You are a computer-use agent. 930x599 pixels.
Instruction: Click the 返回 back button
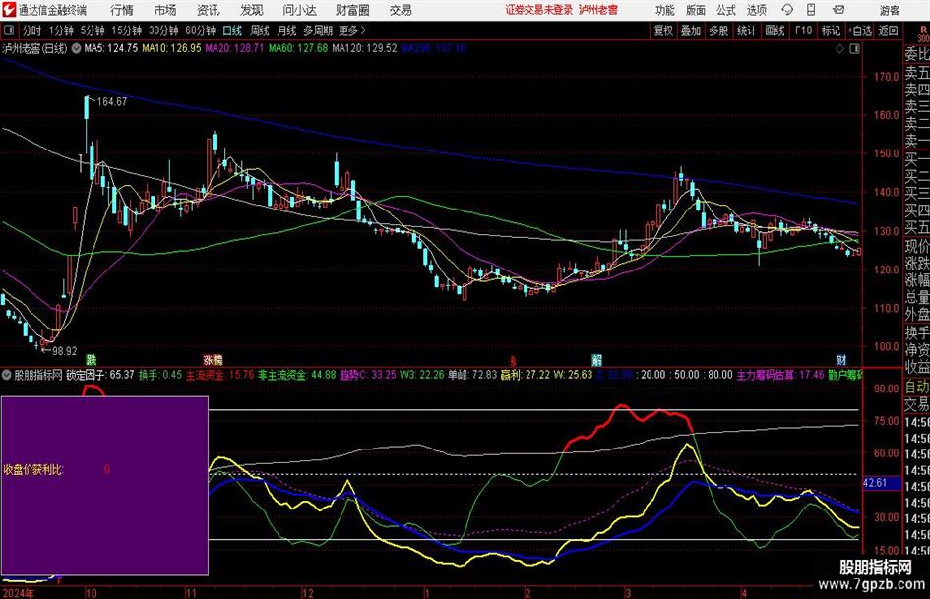[888, 30]
